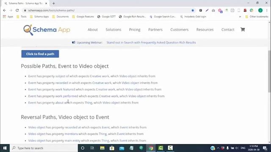The width and height of the screenshot is (271, 152).
Task: Open the Chrome three-dot menu
Action: click(x=267, y=10)
